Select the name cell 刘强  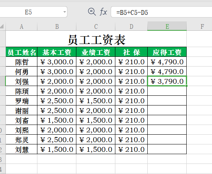pos(21,81)
